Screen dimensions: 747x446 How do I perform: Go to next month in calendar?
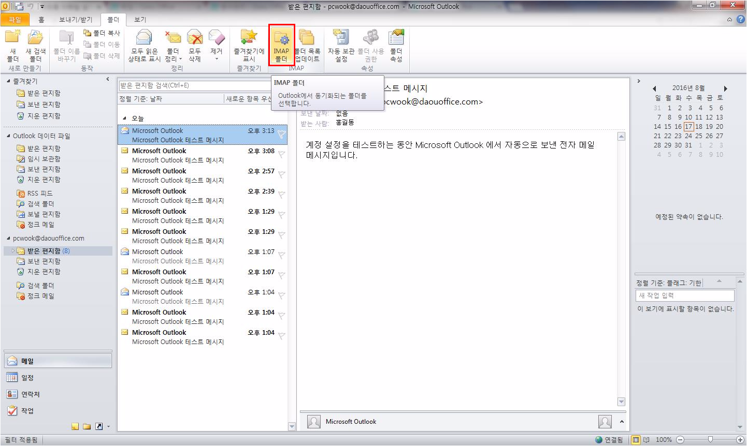pyautogui.click(x=726, y=88)
